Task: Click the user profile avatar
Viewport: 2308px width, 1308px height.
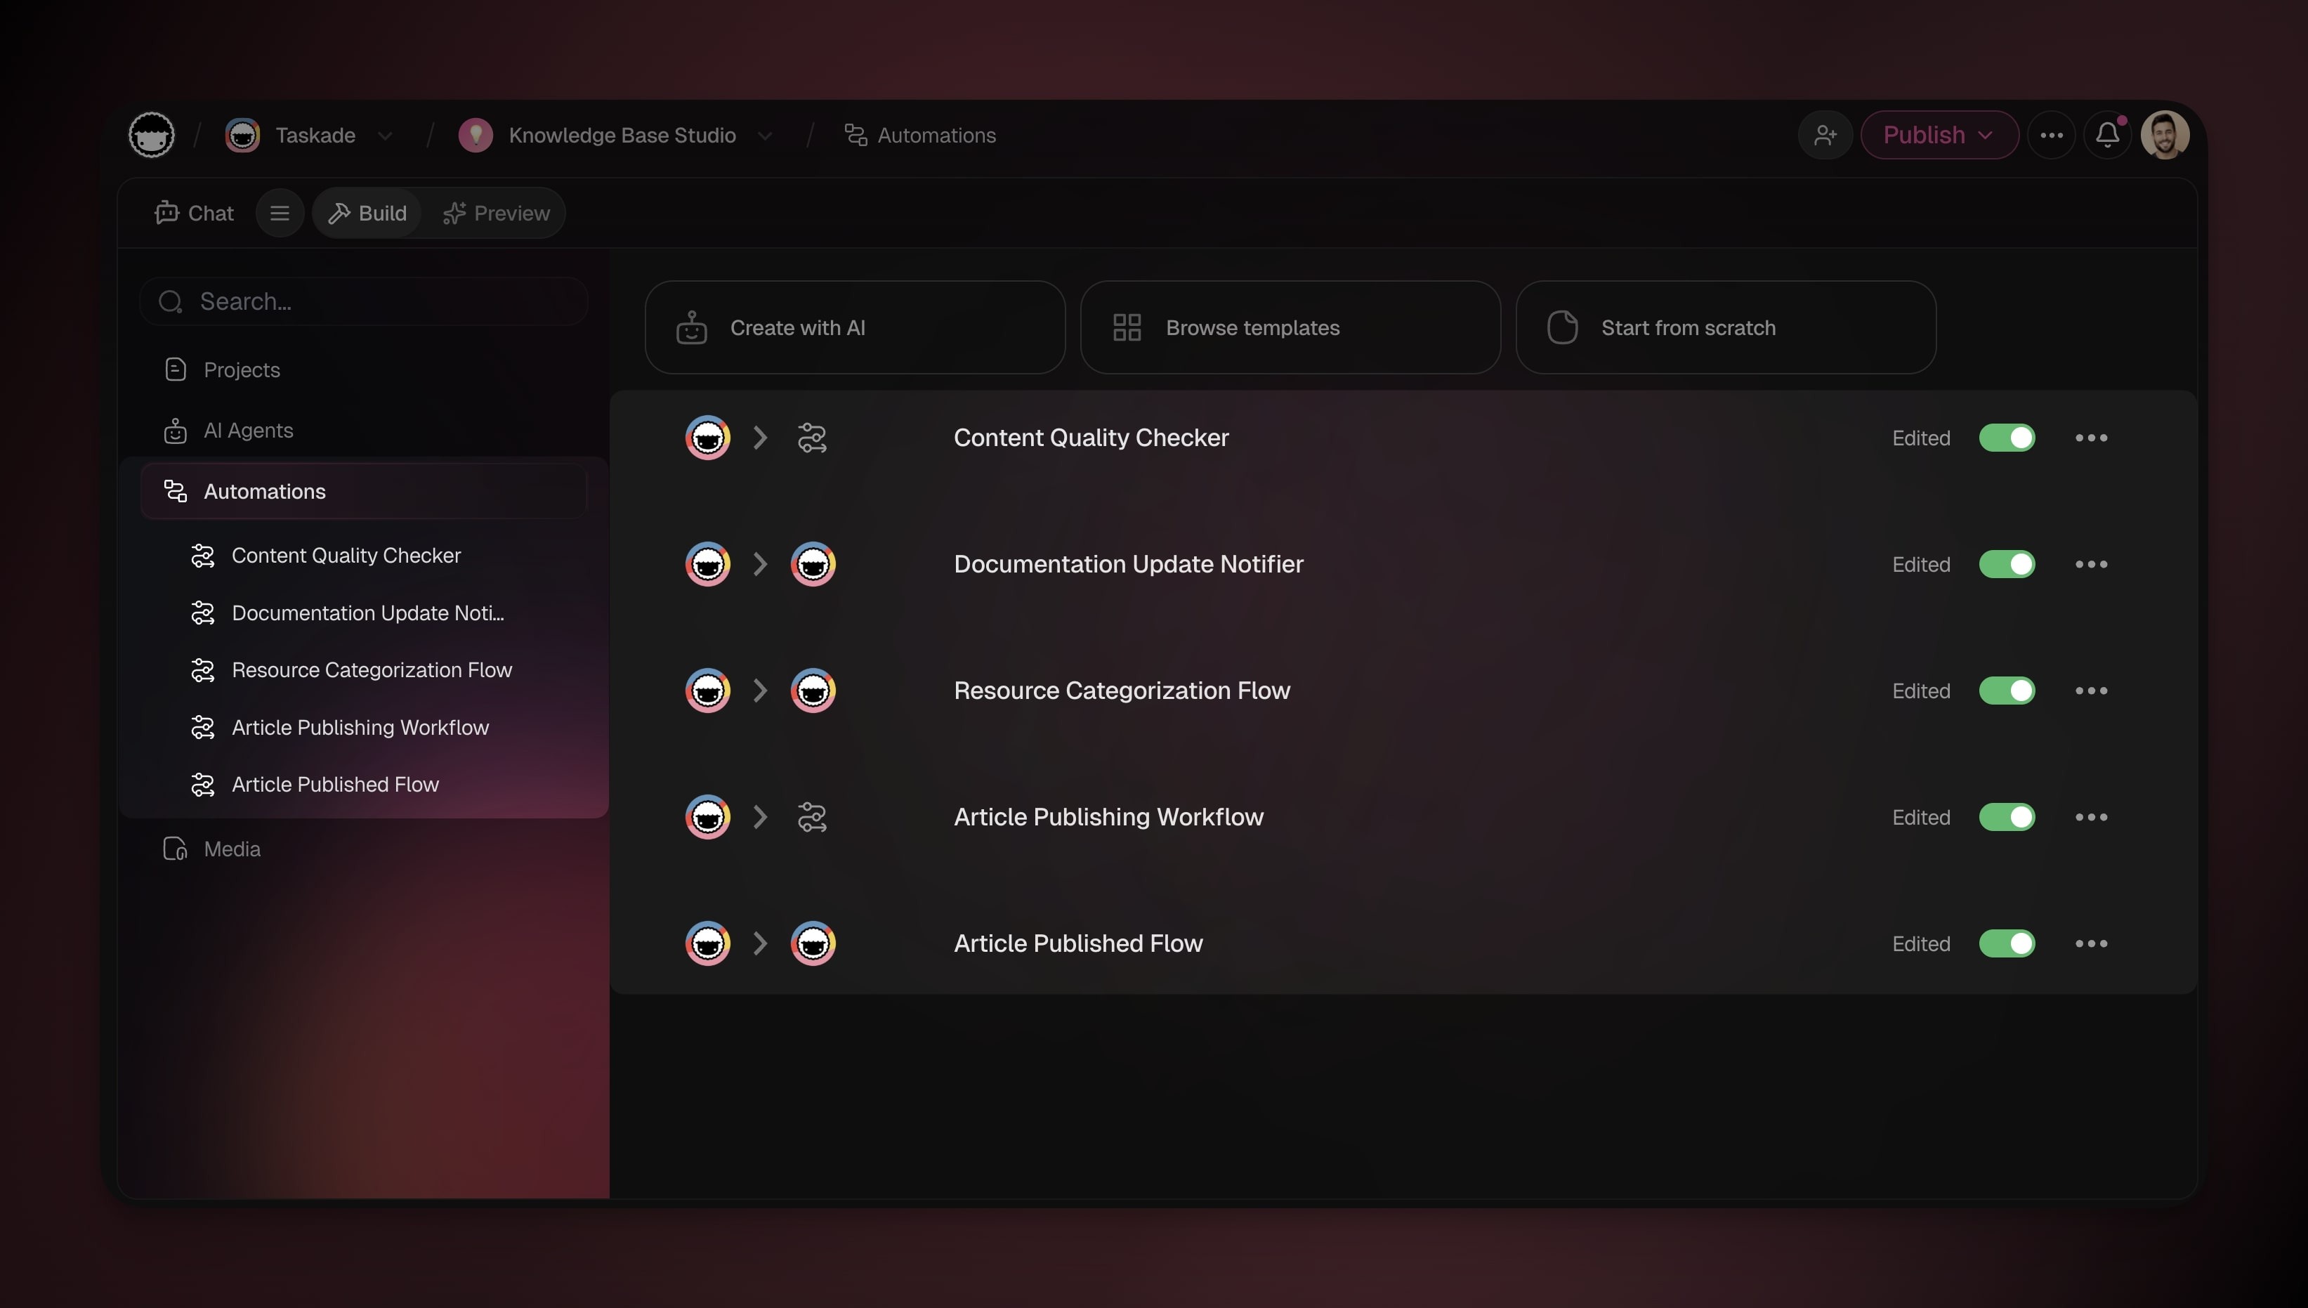Action: tap(2164, 136)
